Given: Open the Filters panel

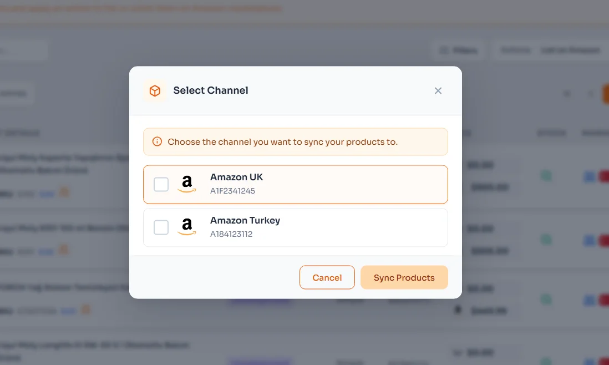Looking at the screenshot, I should [x=458, y=50].
